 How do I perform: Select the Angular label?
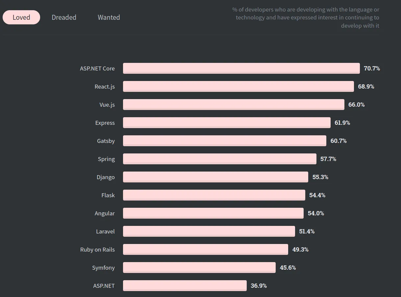pyautogui.click(x=105, y=213)
